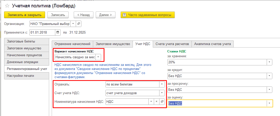
Task: Open the calendar picker for start date
Action: tap(58, 32)
